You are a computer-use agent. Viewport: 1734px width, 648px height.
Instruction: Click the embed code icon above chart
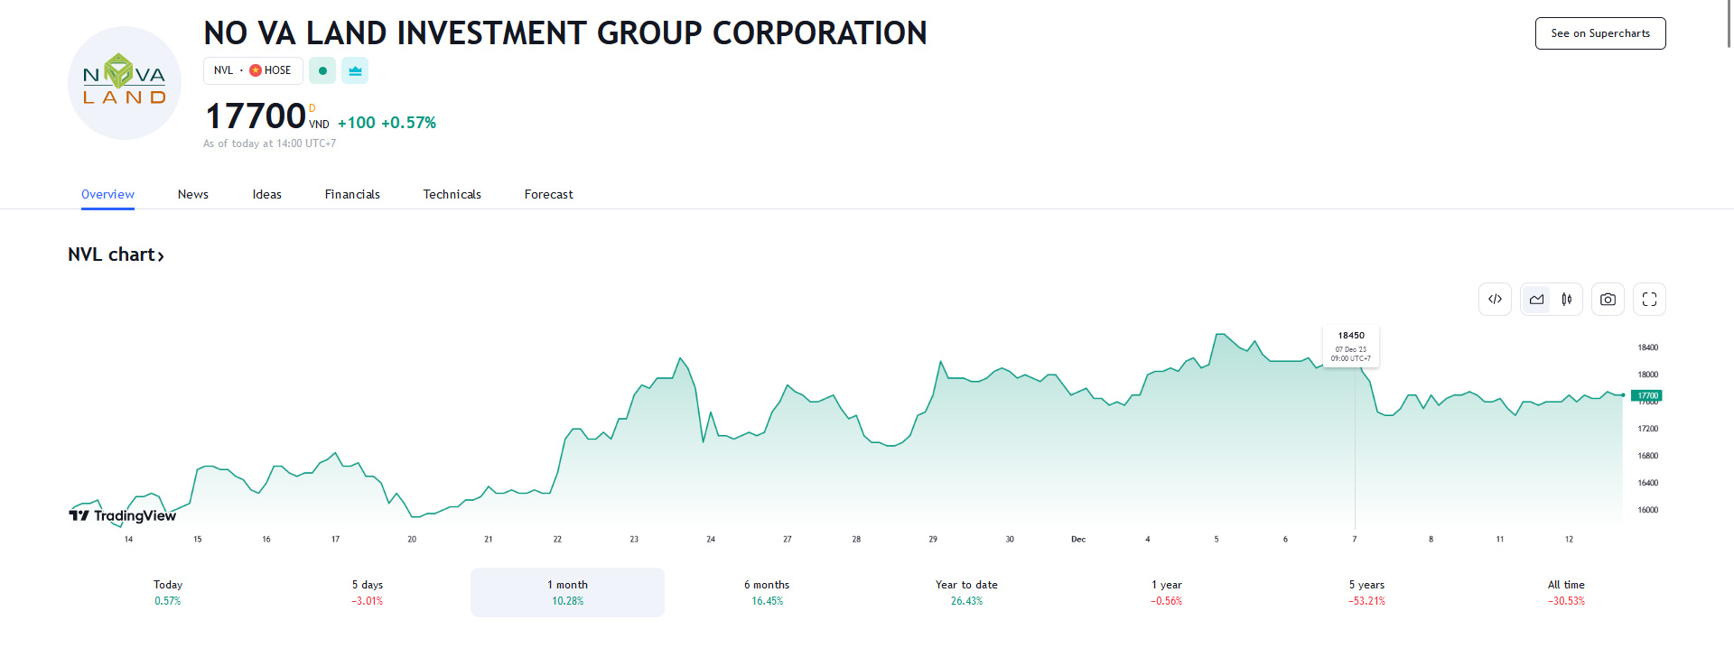pyautogui.click(x=1495, y=300)
